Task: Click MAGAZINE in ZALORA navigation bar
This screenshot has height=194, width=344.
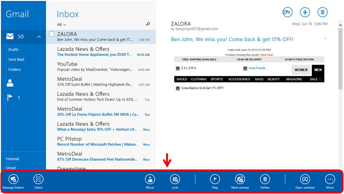Action: pyautogui.click(x=294, y=79)
